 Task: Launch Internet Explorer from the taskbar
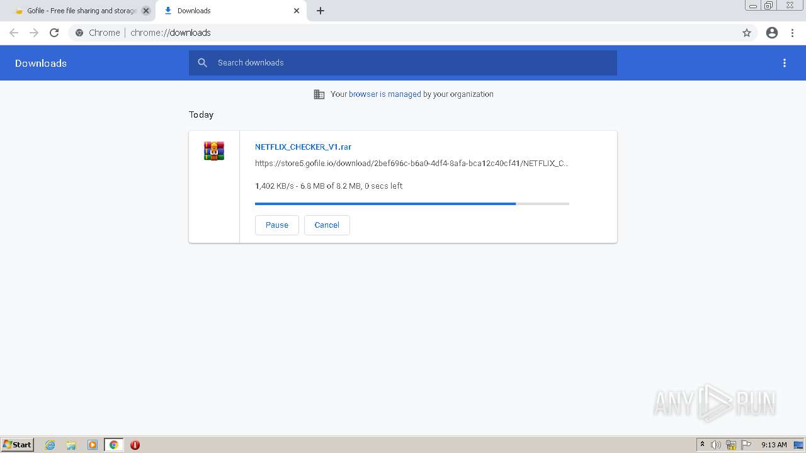(50, 445)
